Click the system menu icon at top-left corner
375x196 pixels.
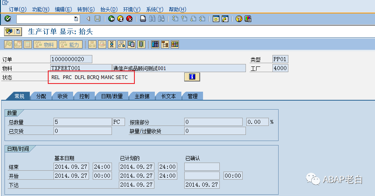(x=5, y=2)
